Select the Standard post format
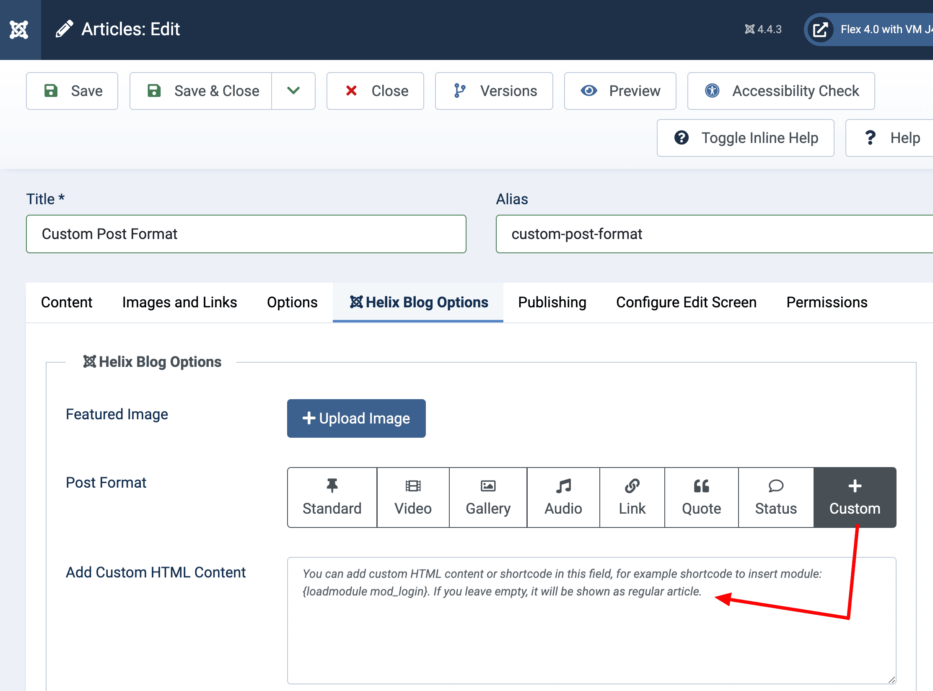This screenshot has width=933, height=691. pyautogui.click(x=332, y=497)
